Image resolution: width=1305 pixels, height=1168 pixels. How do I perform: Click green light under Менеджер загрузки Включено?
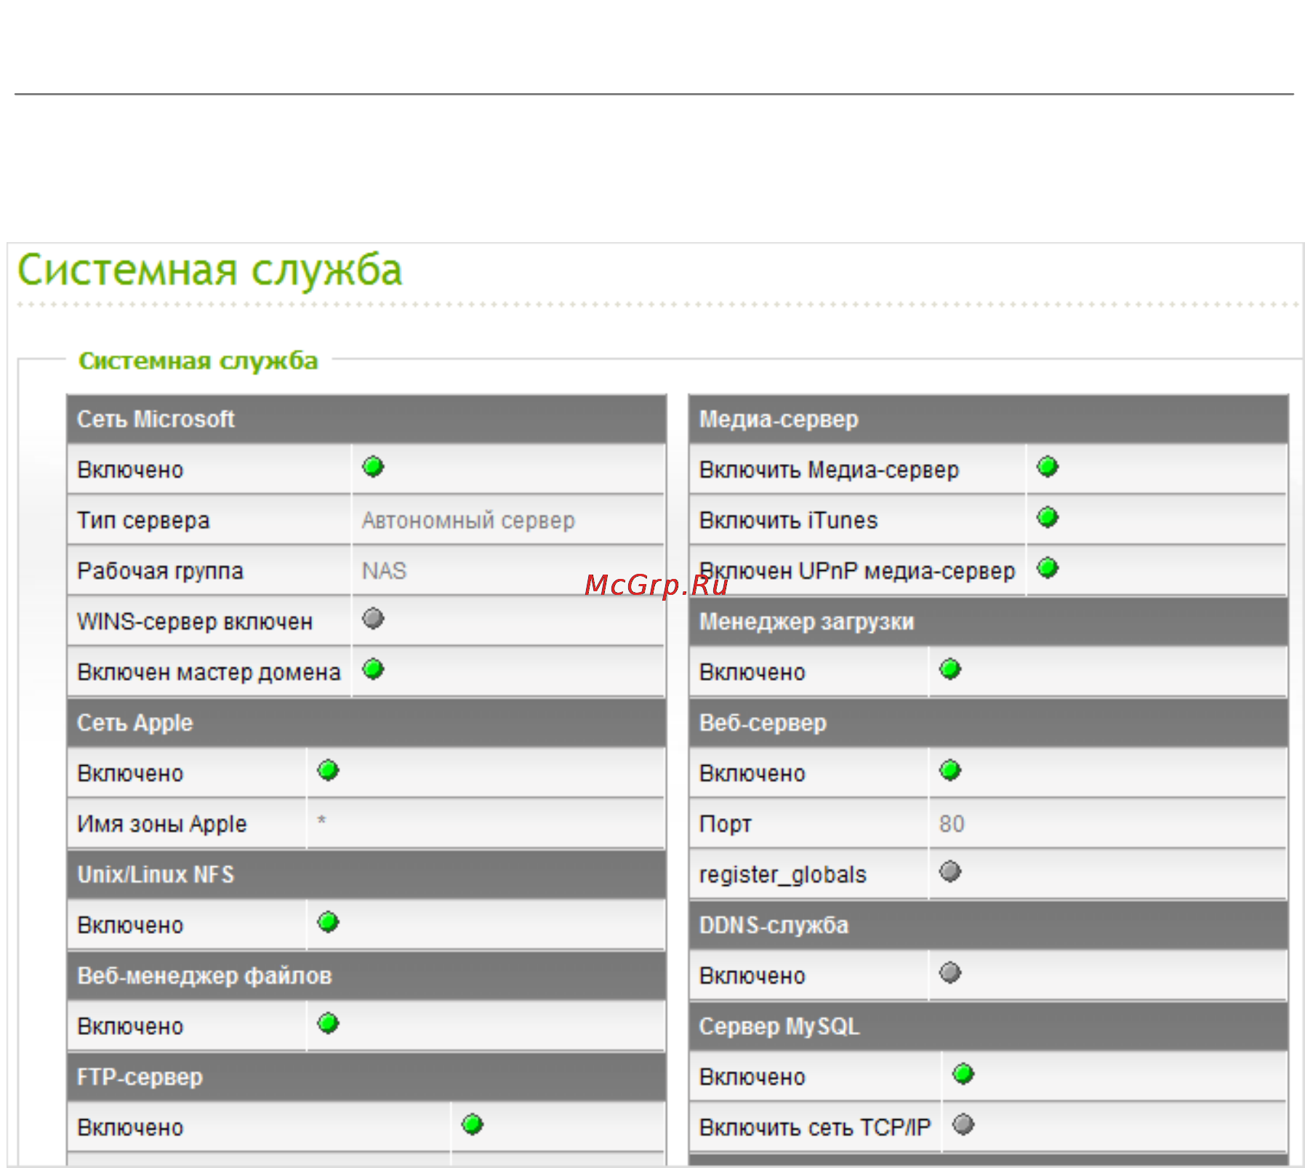(x=950, y=668)
